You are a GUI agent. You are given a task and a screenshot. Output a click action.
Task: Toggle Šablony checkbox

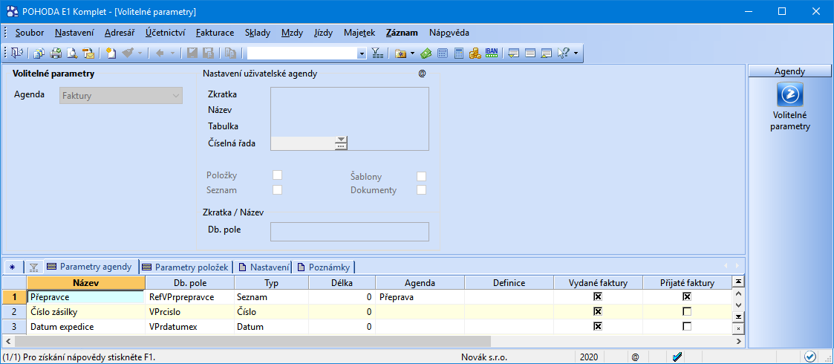(x=421, y=176)
